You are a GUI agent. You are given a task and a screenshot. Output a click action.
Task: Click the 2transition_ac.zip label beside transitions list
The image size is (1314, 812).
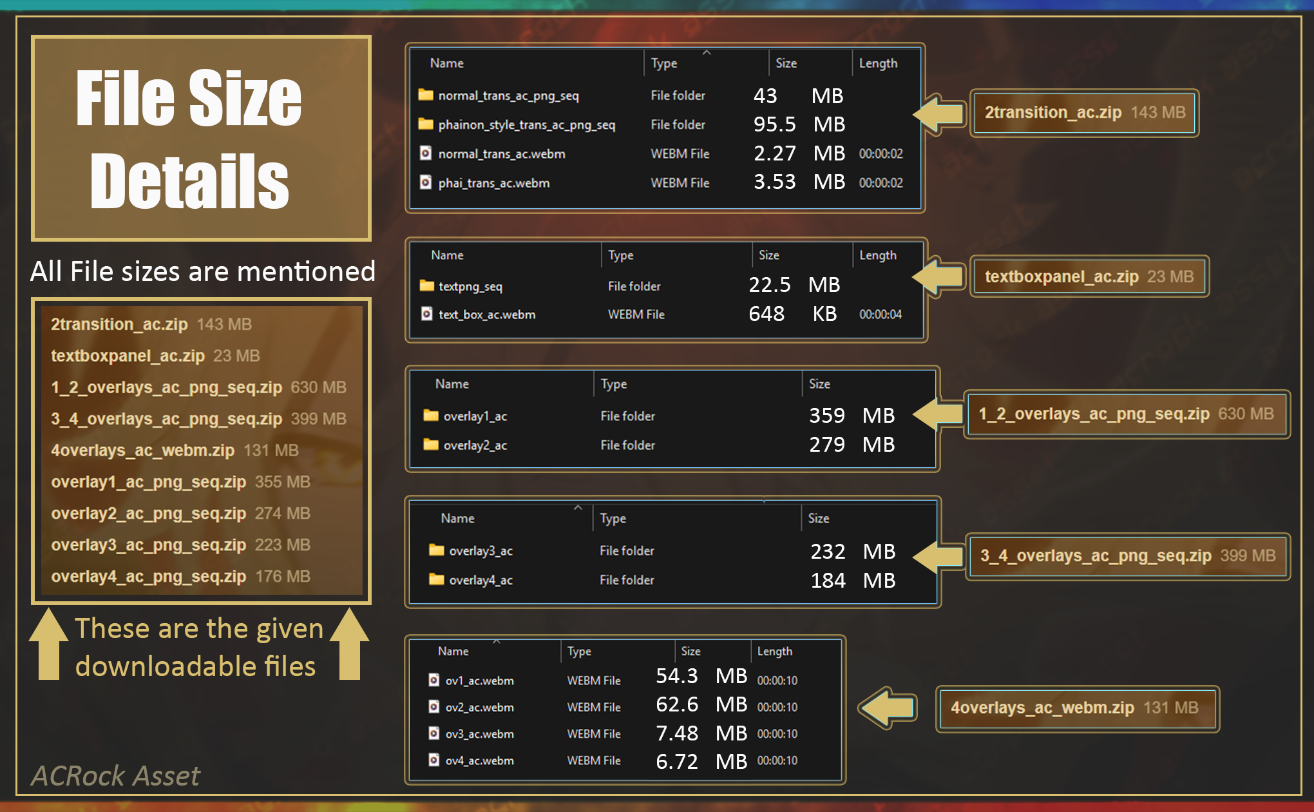pyautogui.click(x=1085, y=112)
